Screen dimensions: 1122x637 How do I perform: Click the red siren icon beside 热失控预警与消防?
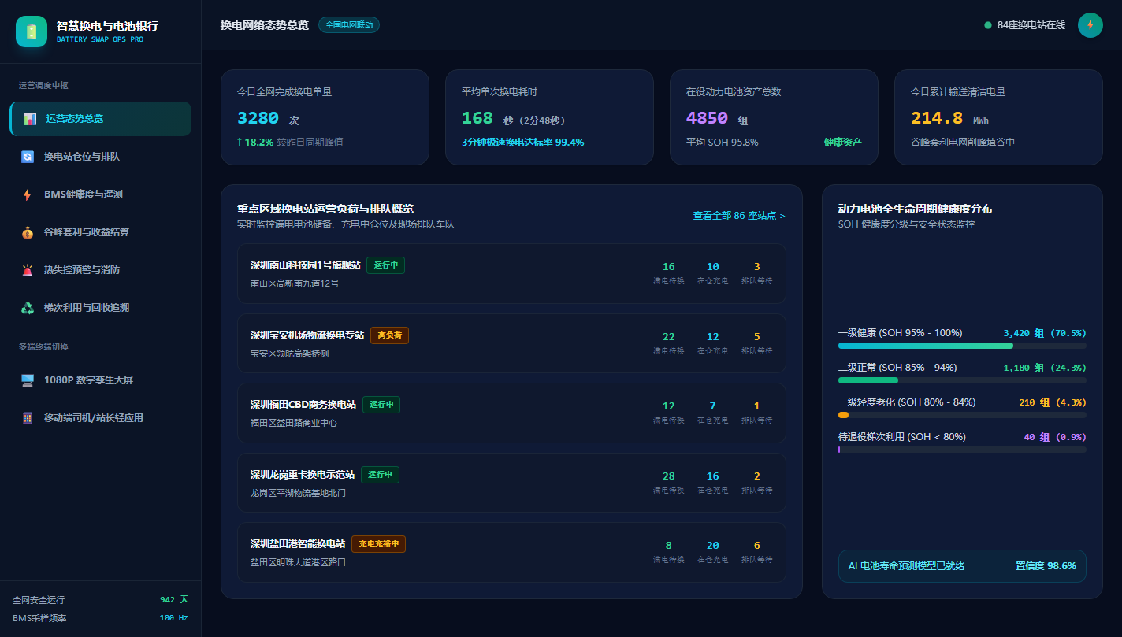coord(28,270)
